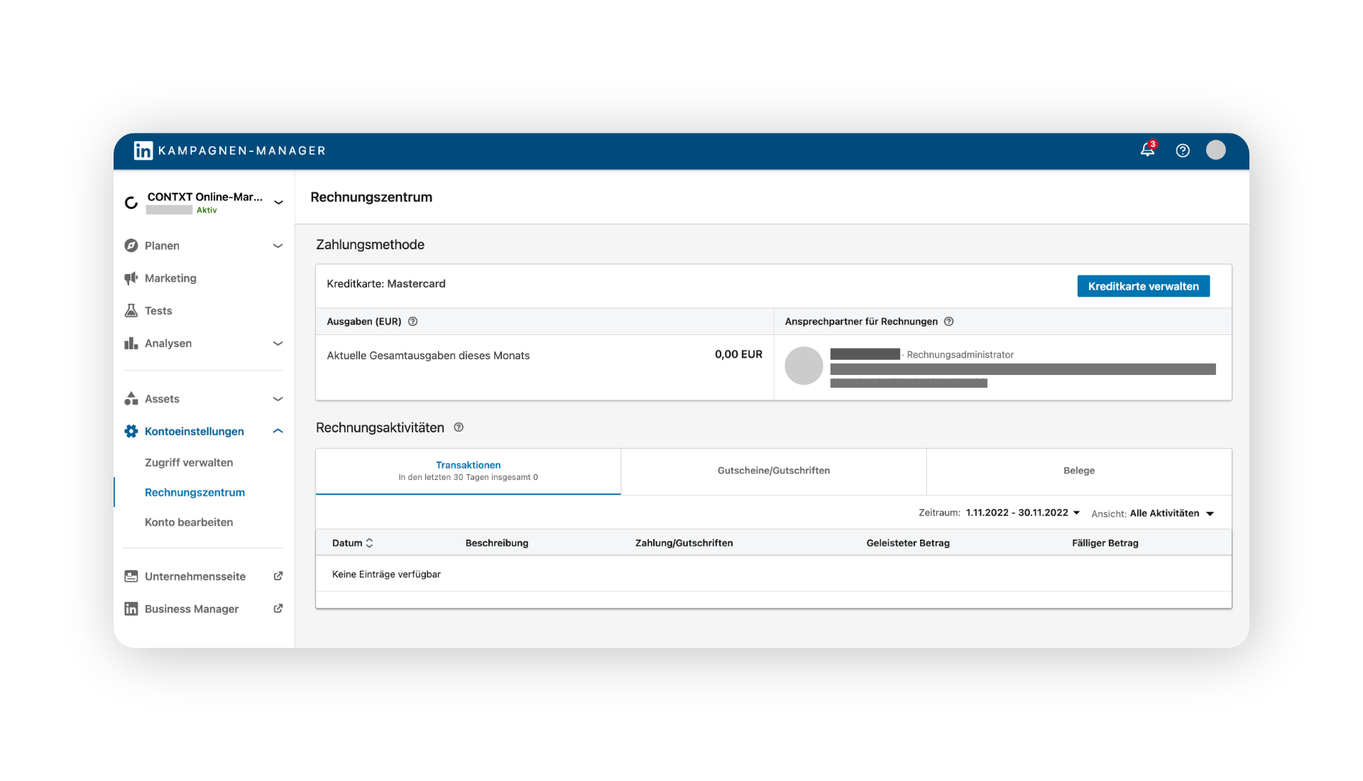Open Zugriff verwalten in sidebar
This screenshot has height=781, width=1363.
189,463
